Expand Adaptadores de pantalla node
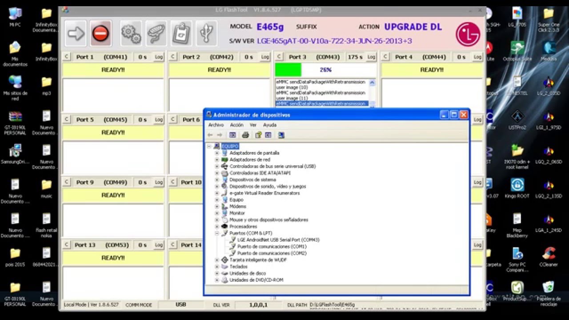This screenshot has width=569, height=320. coord(217,153)
